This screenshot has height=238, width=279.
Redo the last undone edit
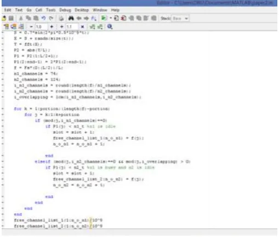coord(51,18)
